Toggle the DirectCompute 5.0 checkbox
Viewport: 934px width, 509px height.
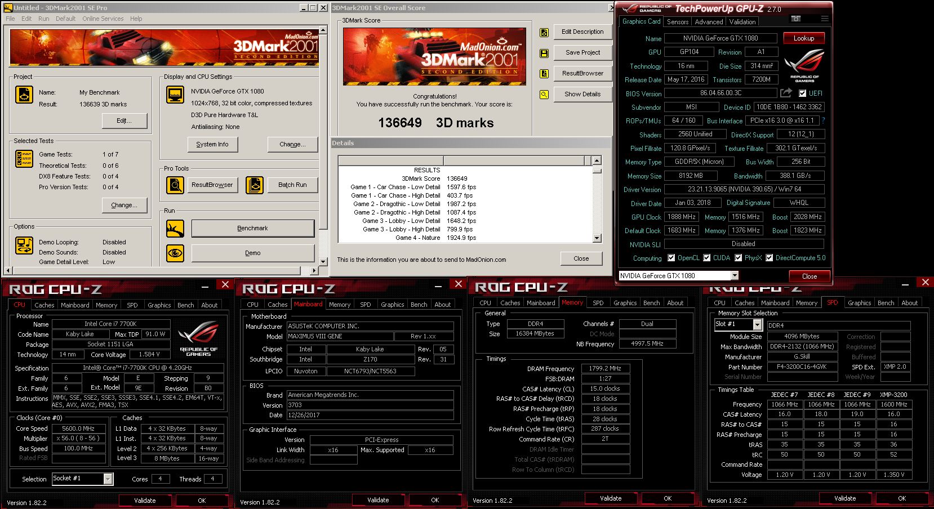coord(769,258)
